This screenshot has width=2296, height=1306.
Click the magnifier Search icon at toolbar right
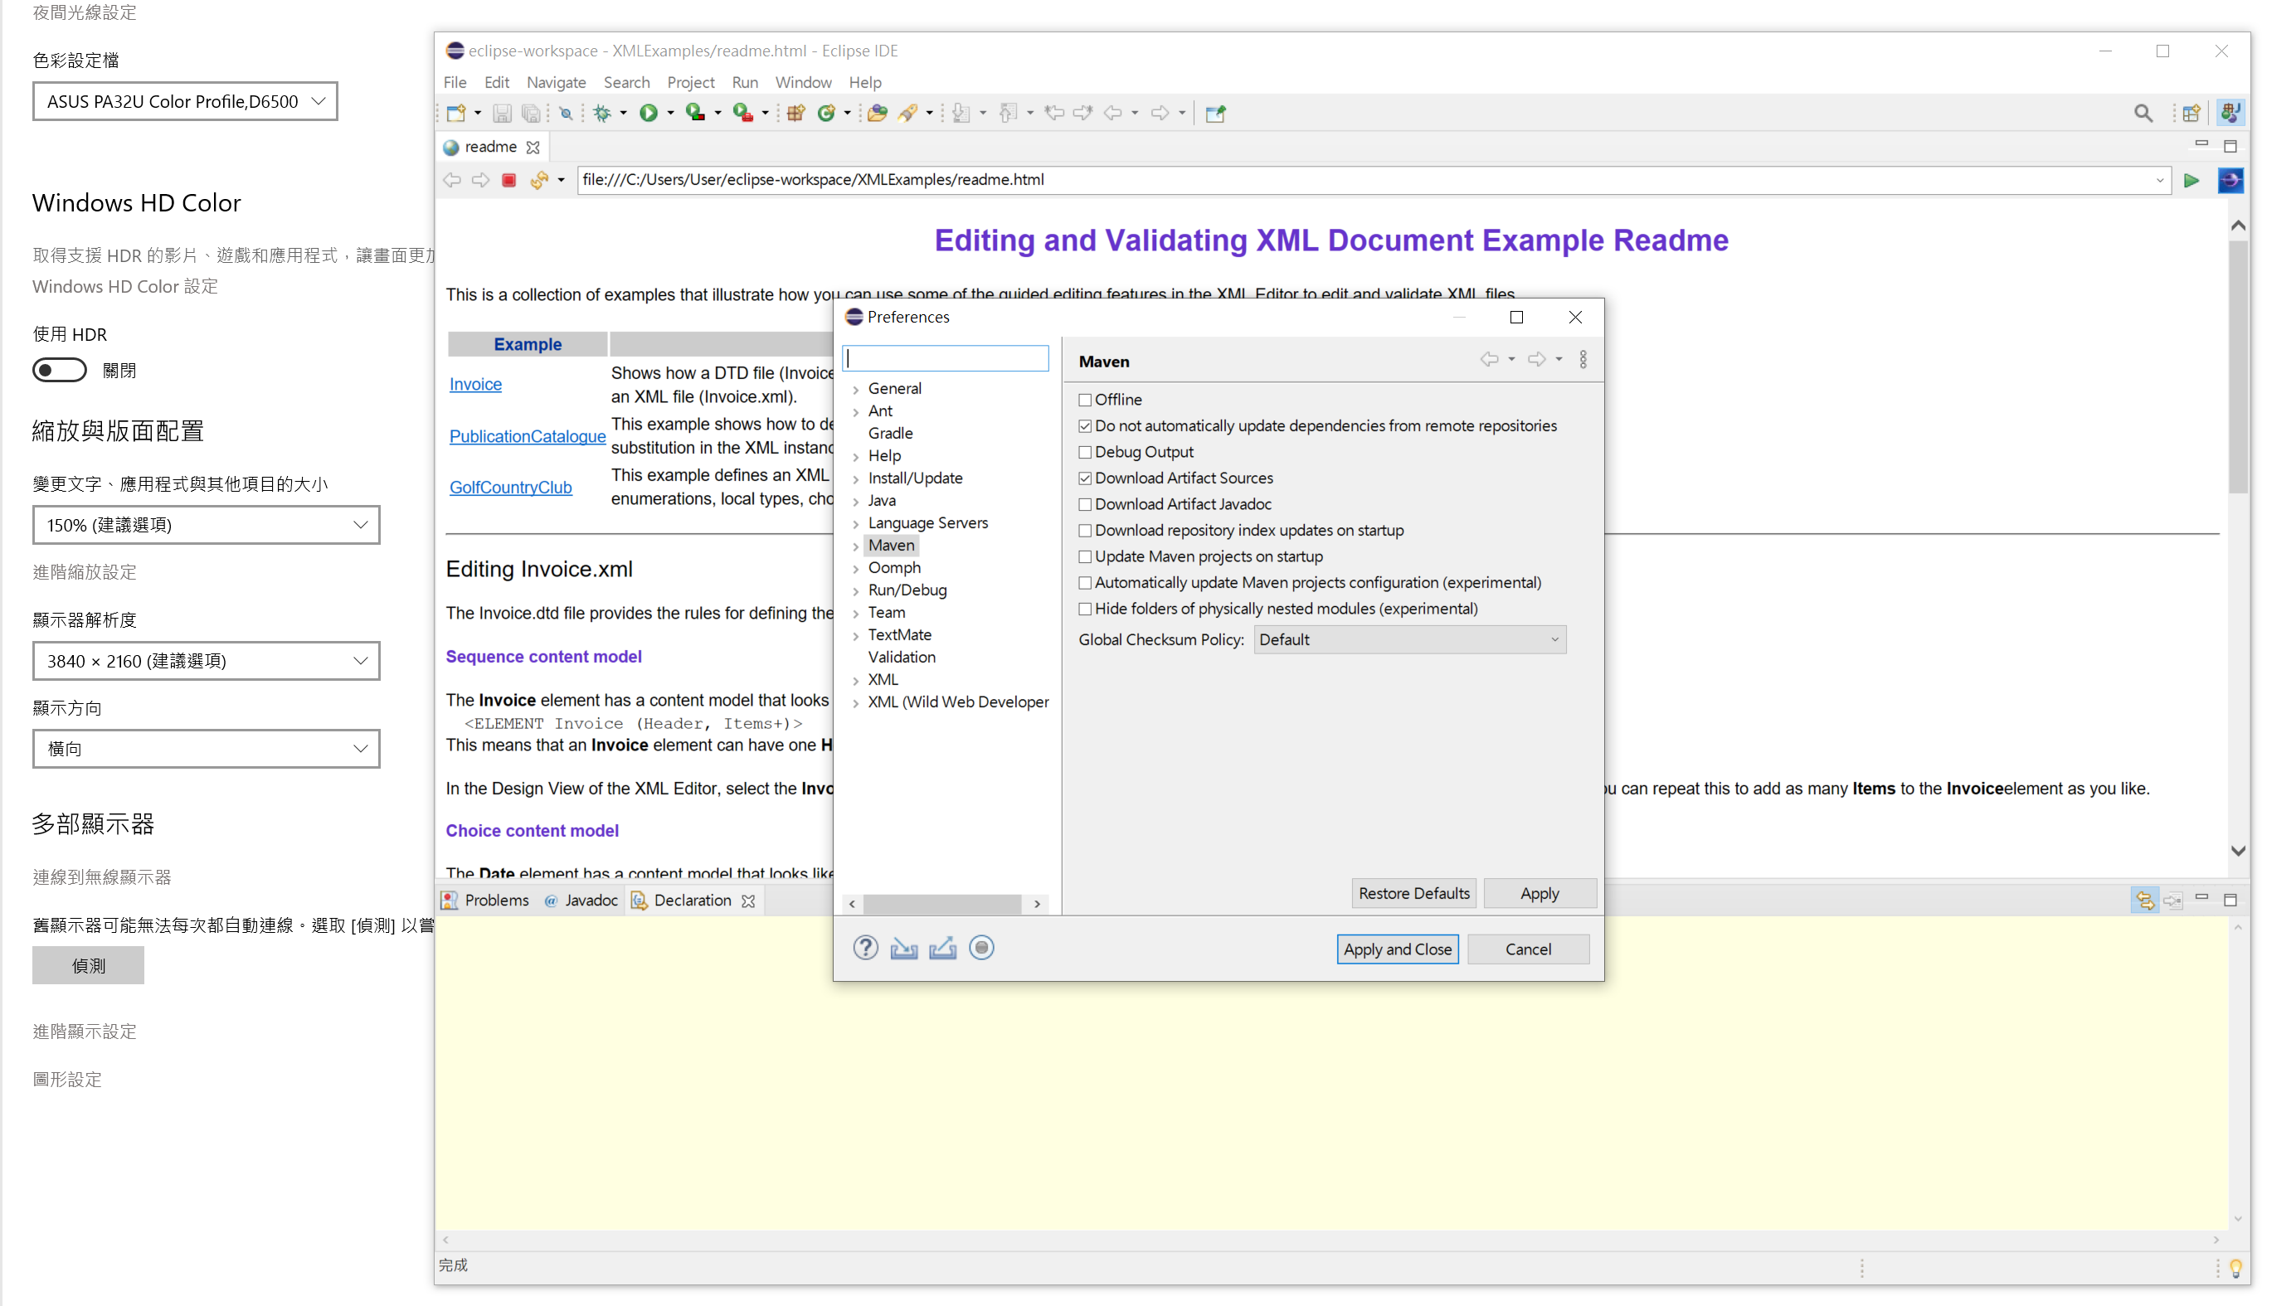2143,113
